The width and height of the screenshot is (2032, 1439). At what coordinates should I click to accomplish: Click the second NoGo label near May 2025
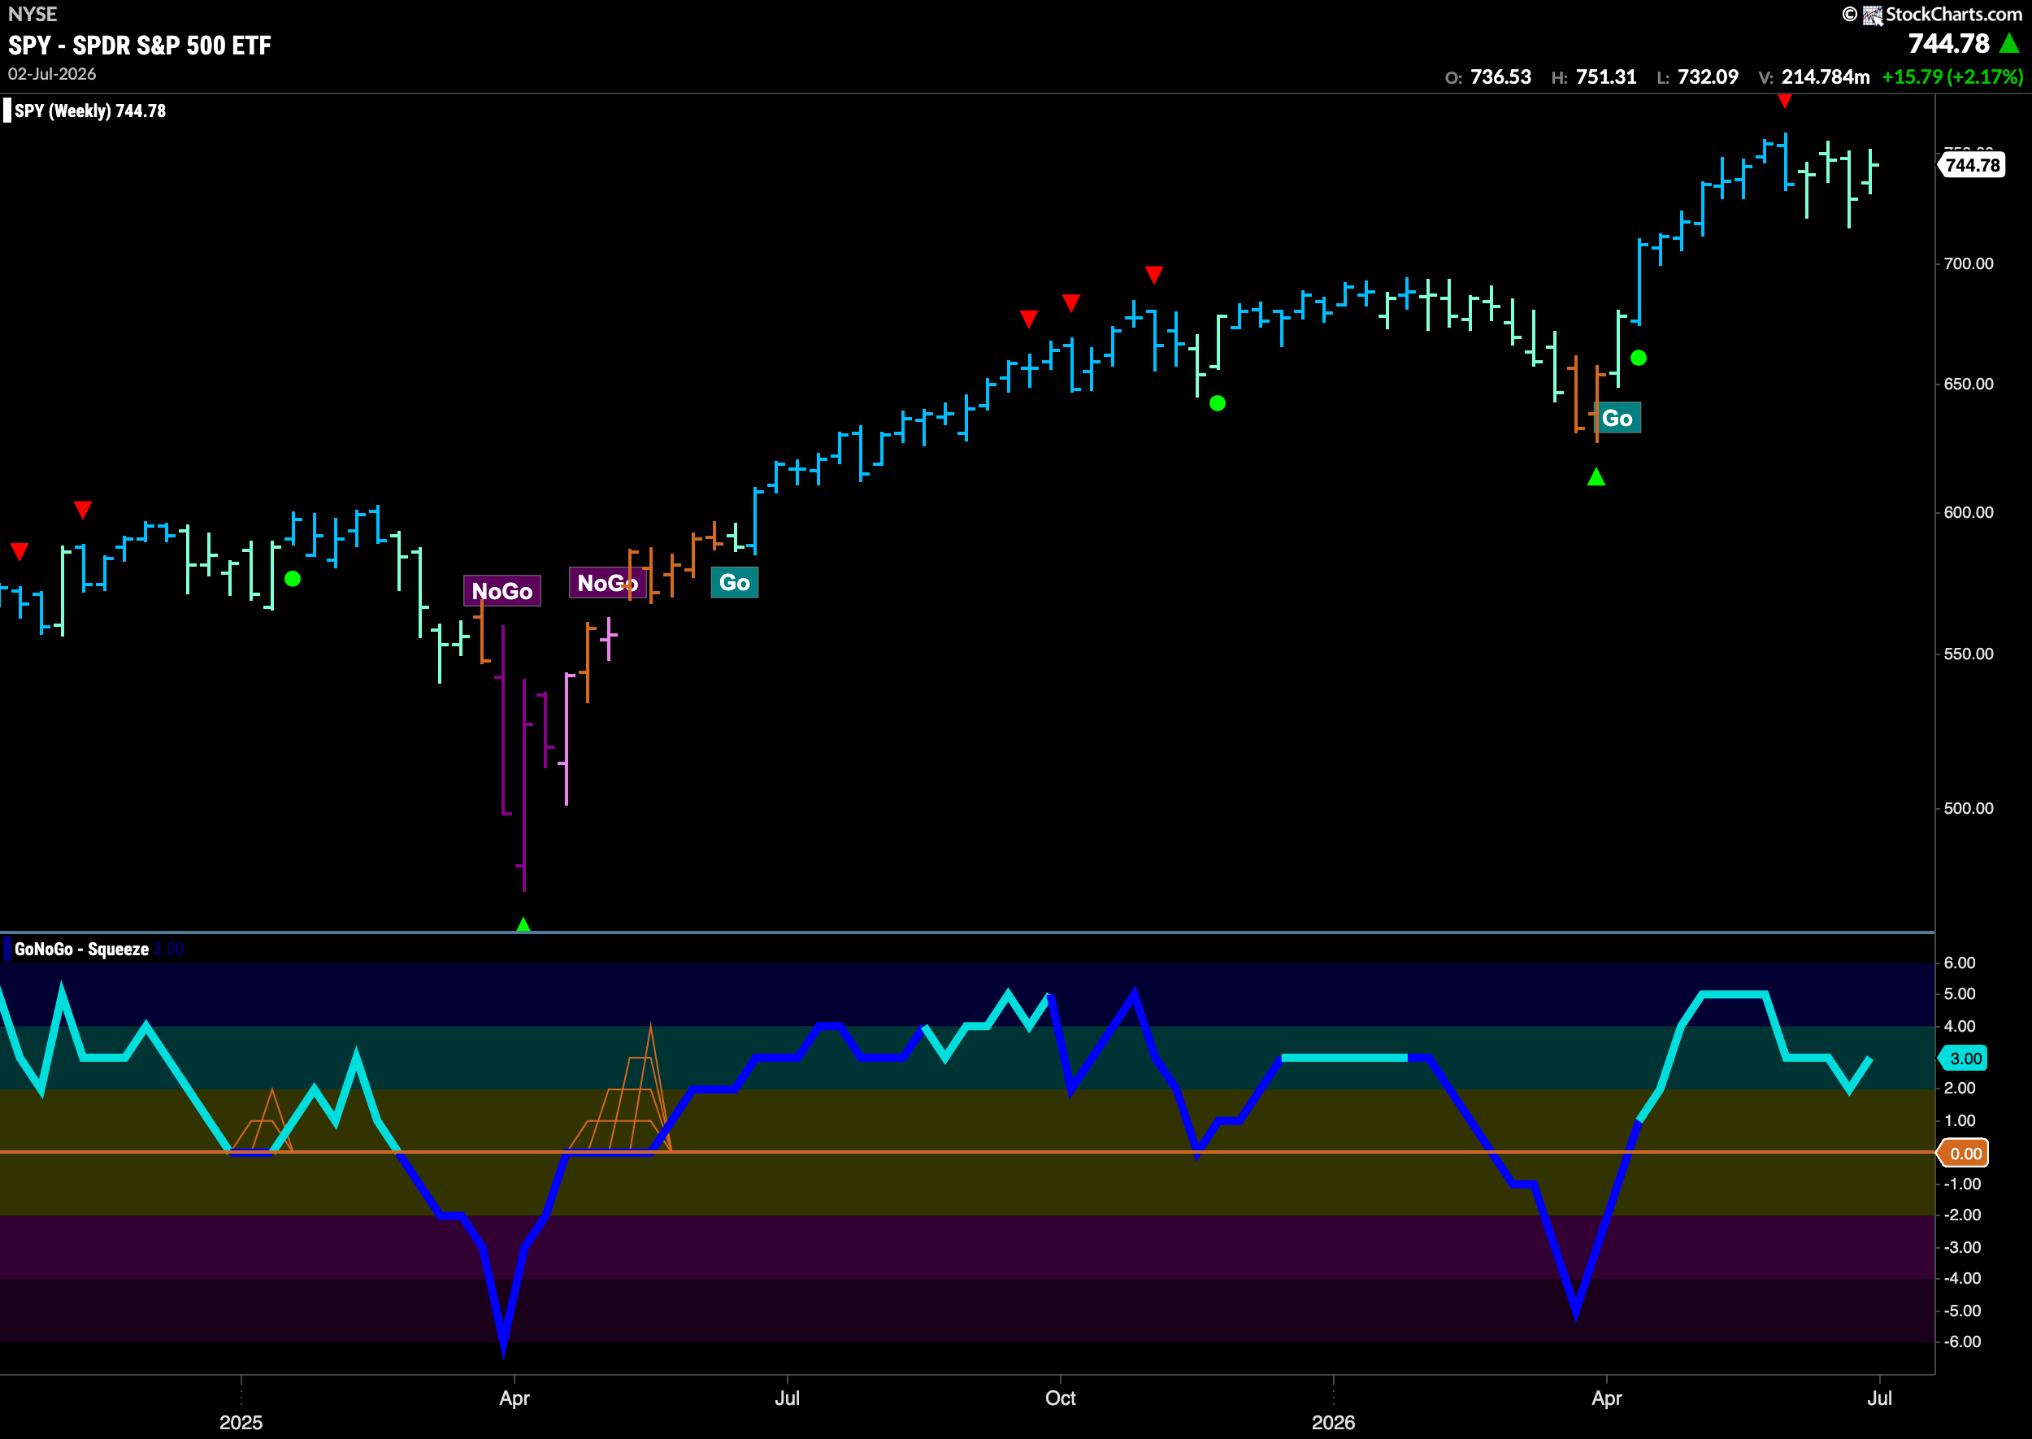coord(607,583)
